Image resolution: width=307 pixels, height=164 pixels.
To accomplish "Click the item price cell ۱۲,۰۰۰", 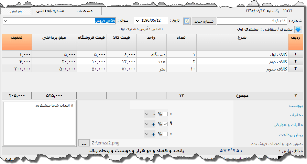I will coord(122,62).
